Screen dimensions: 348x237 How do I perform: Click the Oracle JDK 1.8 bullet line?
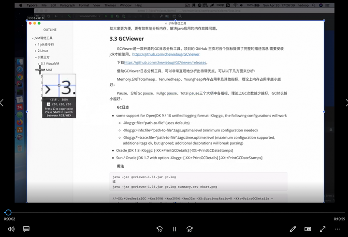(174, 150)
